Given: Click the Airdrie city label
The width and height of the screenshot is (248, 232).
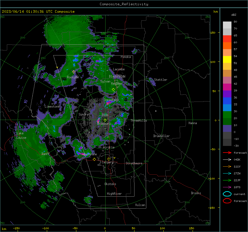Looking at the screenshot, I should (x=109, y=147).
